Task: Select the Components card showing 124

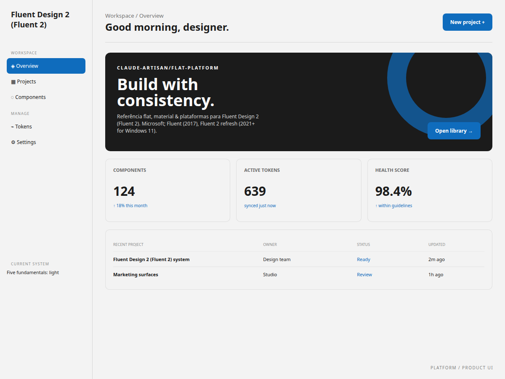Action: 167,190
